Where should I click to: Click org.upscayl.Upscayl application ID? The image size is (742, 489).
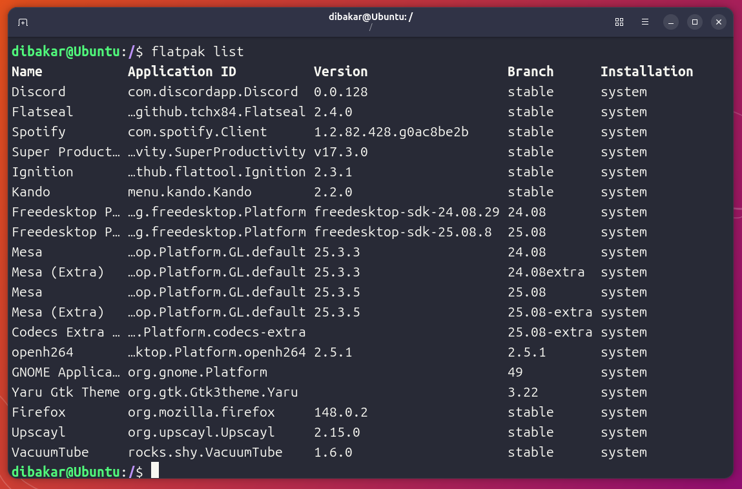coord(201,432)
